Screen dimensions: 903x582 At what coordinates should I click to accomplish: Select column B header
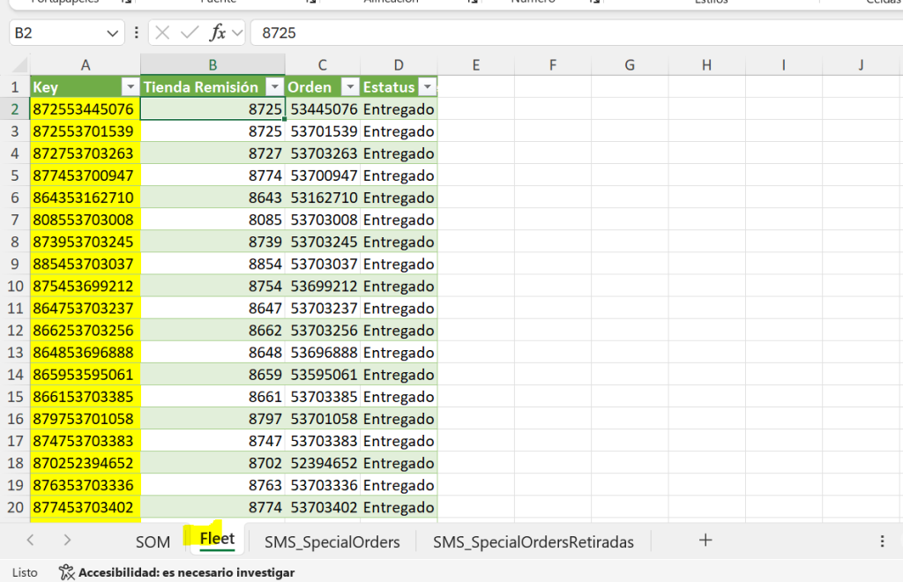click(213, 65)
